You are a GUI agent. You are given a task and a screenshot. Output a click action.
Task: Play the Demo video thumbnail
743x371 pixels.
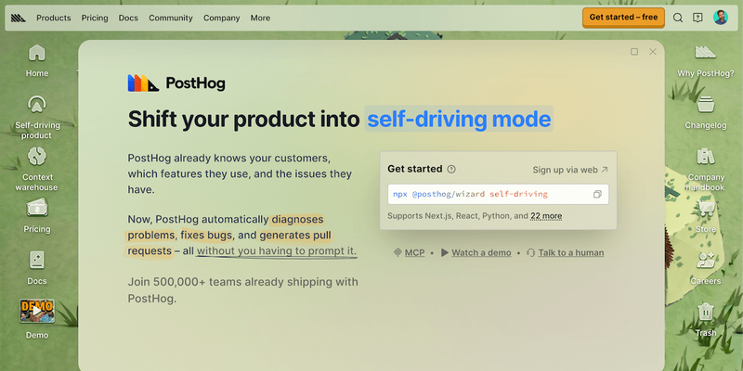tap(37, 311)
